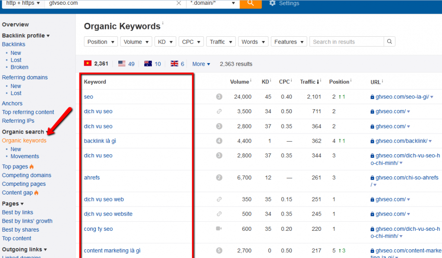Screen dimensions: 442x258
Task: Open the http + https protocol dropdown
Action: [x=22, y=3]
